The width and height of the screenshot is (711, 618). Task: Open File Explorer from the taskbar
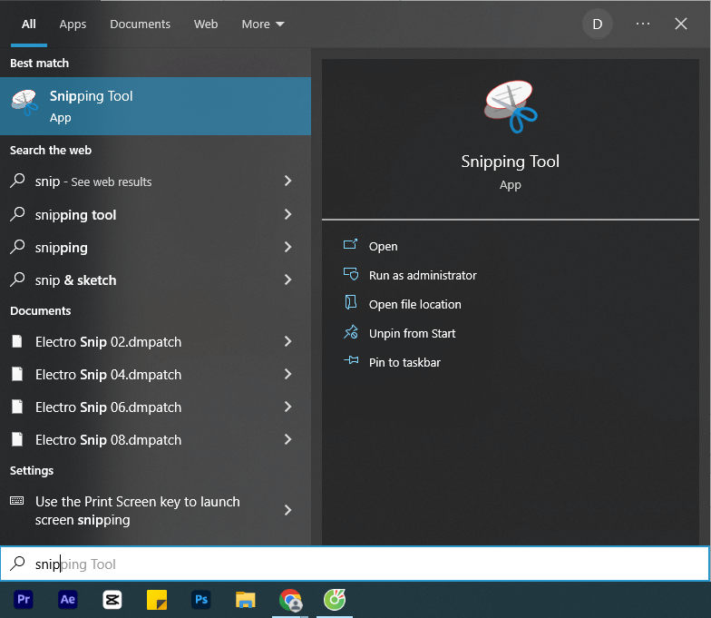[245, 599]
